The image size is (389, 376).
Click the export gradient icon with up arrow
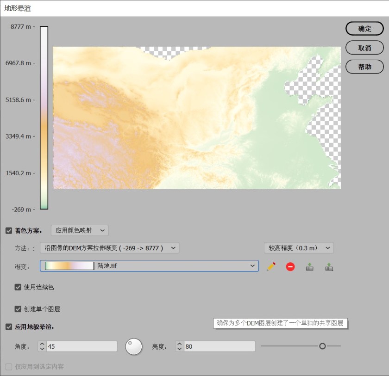(x=329, y=266)
